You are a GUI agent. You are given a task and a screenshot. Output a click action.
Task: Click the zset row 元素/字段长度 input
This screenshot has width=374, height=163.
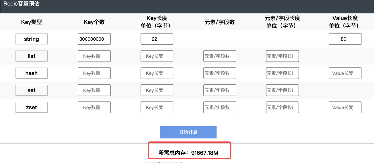pyautogui.click(x=282, y=107)
